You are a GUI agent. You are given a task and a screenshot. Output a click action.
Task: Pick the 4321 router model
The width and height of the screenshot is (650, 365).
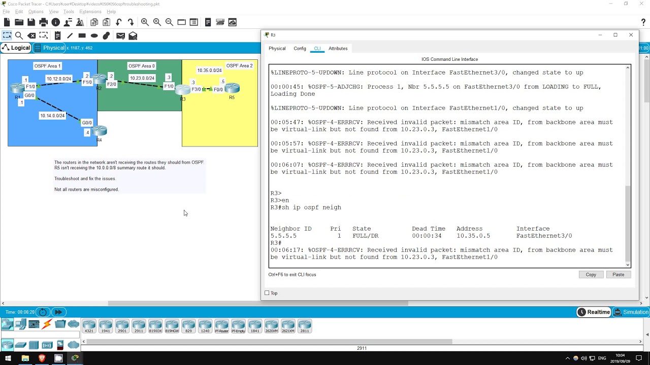[x=89, y=326]
